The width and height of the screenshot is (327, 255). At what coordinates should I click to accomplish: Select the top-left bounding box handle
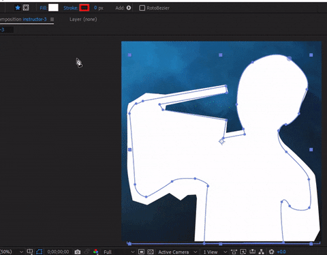[129, 55]
